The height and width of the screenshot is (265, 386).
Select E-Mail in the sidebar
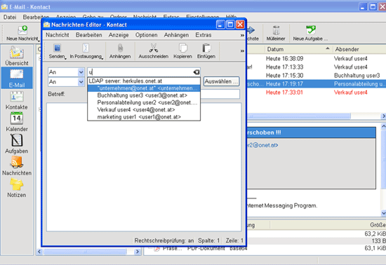tap(17, 78)
